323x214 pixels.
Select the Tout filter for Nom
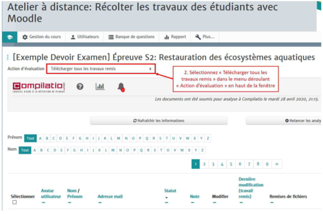(x=25, y=150)
